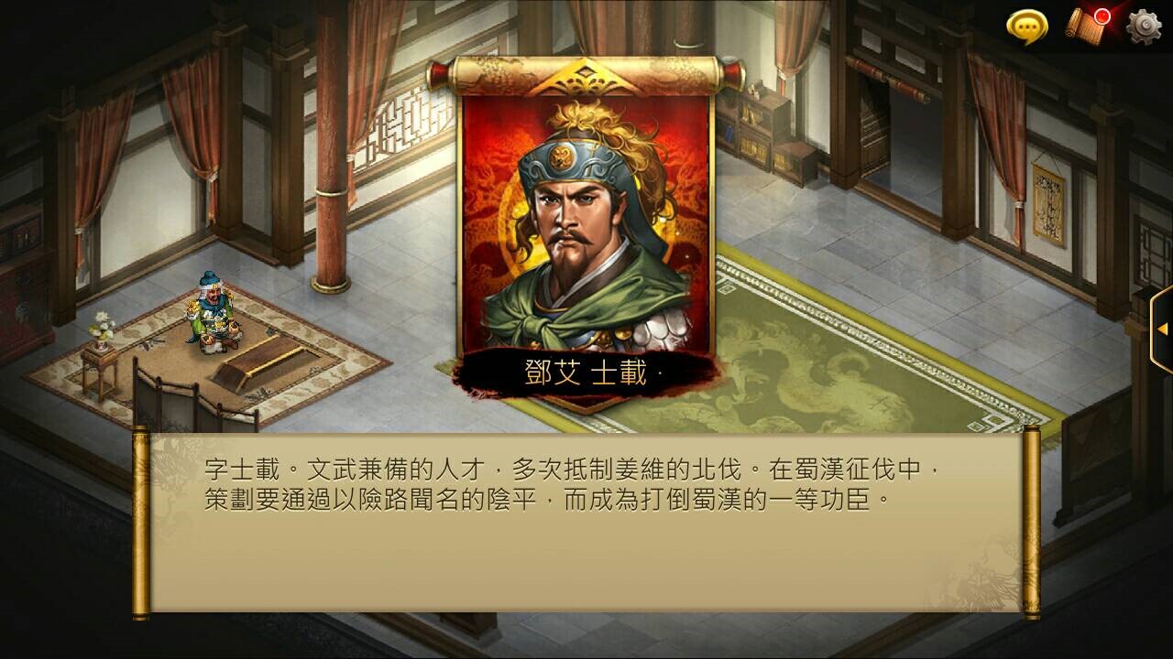
Task: Select the general character sprite on the rug
Action: pyautogui.click(x=210, y=312)
